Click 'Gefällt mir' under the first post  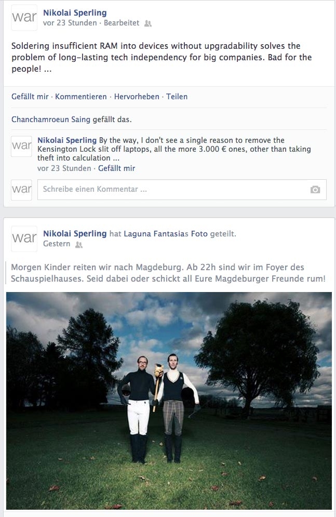tap(30, 97)
